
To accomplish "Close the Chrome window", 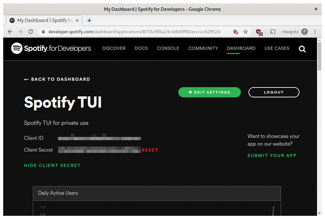I will coord(316,9).
